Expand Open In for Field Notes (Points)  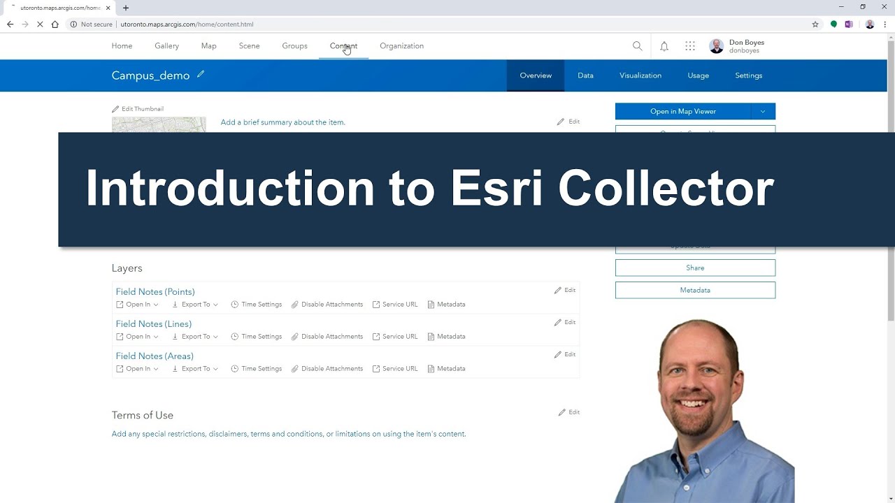click(137, 305)
